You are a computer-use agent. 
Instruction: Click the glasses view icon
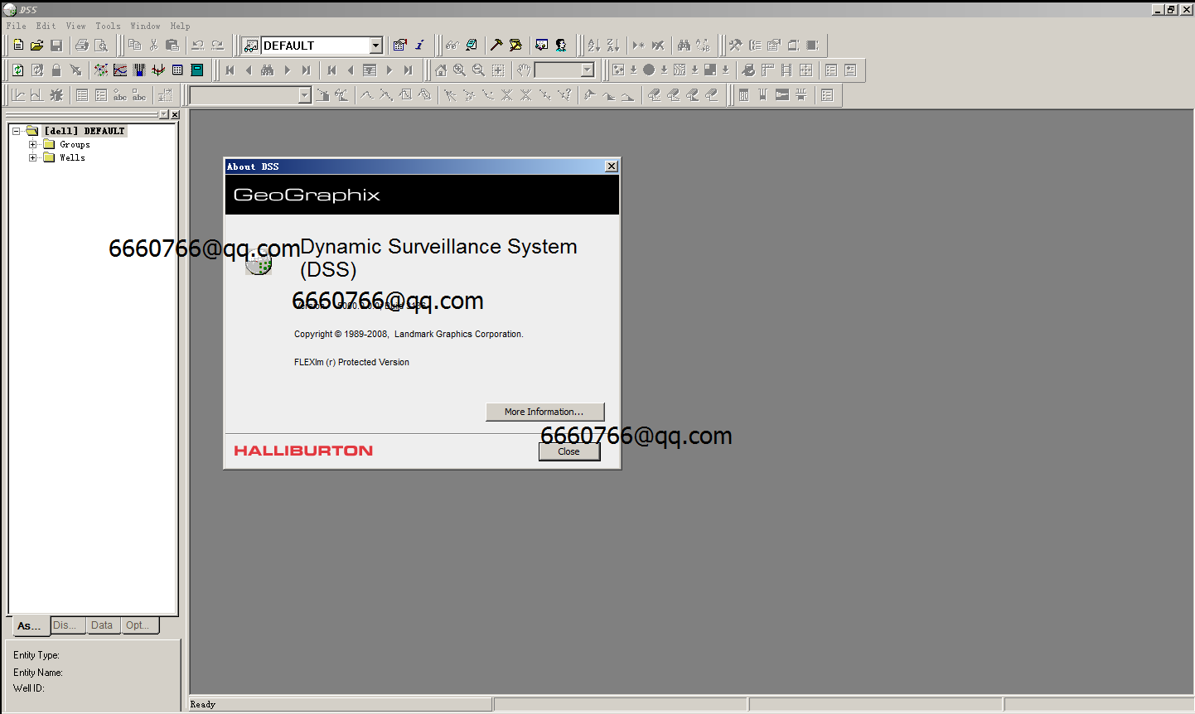452,46
